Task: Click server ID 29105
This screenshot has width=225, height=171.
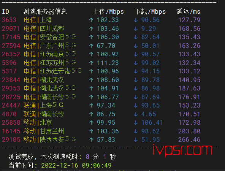Action: pos(11,140)
